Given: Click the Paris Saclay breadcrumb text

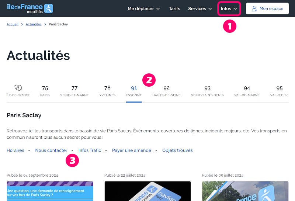Looking at the screenshot, I should (x=58, y=24).
